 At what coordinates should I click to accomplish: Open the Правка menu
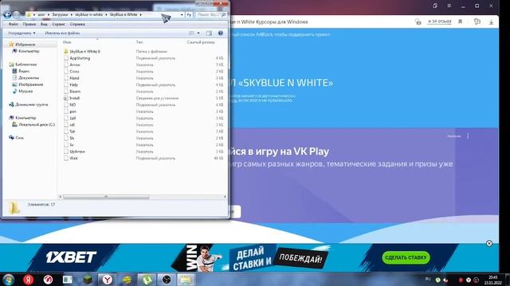(29, 24)
